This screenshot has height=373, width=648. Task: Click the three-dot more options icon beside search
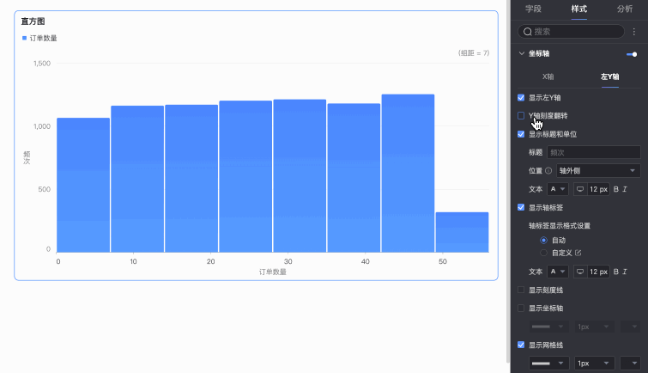tap(634, 32)
